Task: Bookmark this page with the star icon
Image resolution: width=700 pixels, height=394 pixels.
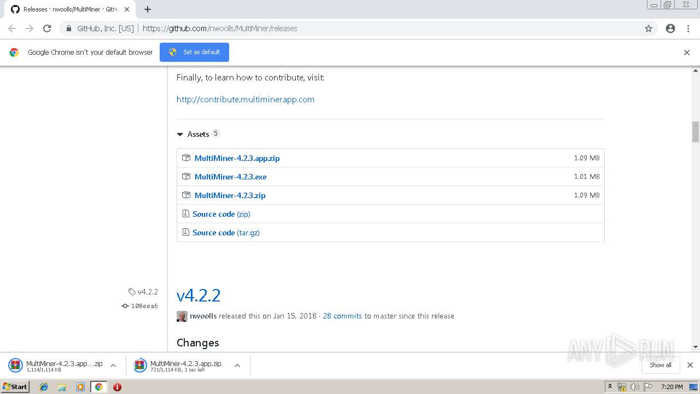Action: 649,28
